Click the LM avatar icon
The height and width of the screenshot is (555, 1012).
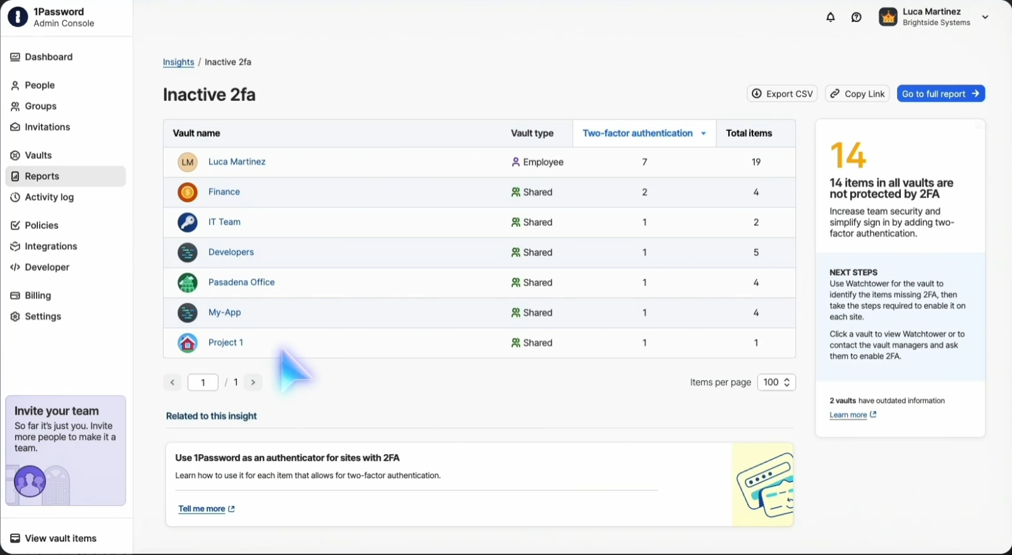click(x=188, y=162)
